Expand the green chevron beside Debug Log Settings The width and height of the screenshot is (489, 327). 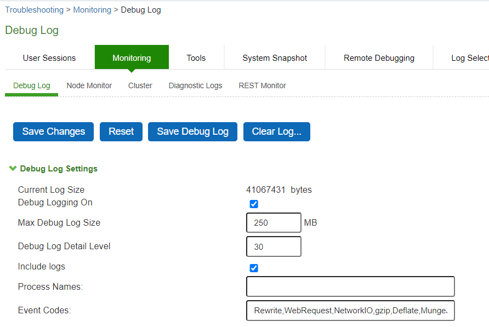tap(13, 169)
